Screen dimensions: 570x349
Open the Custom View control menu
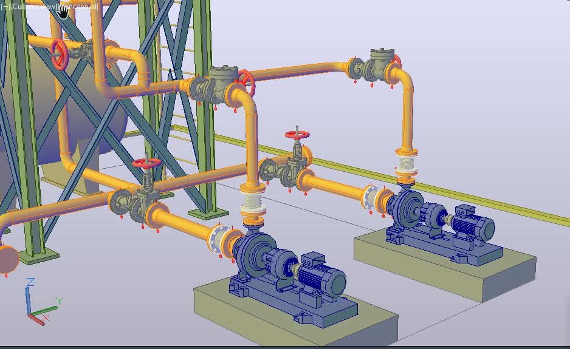coord(34,7)
